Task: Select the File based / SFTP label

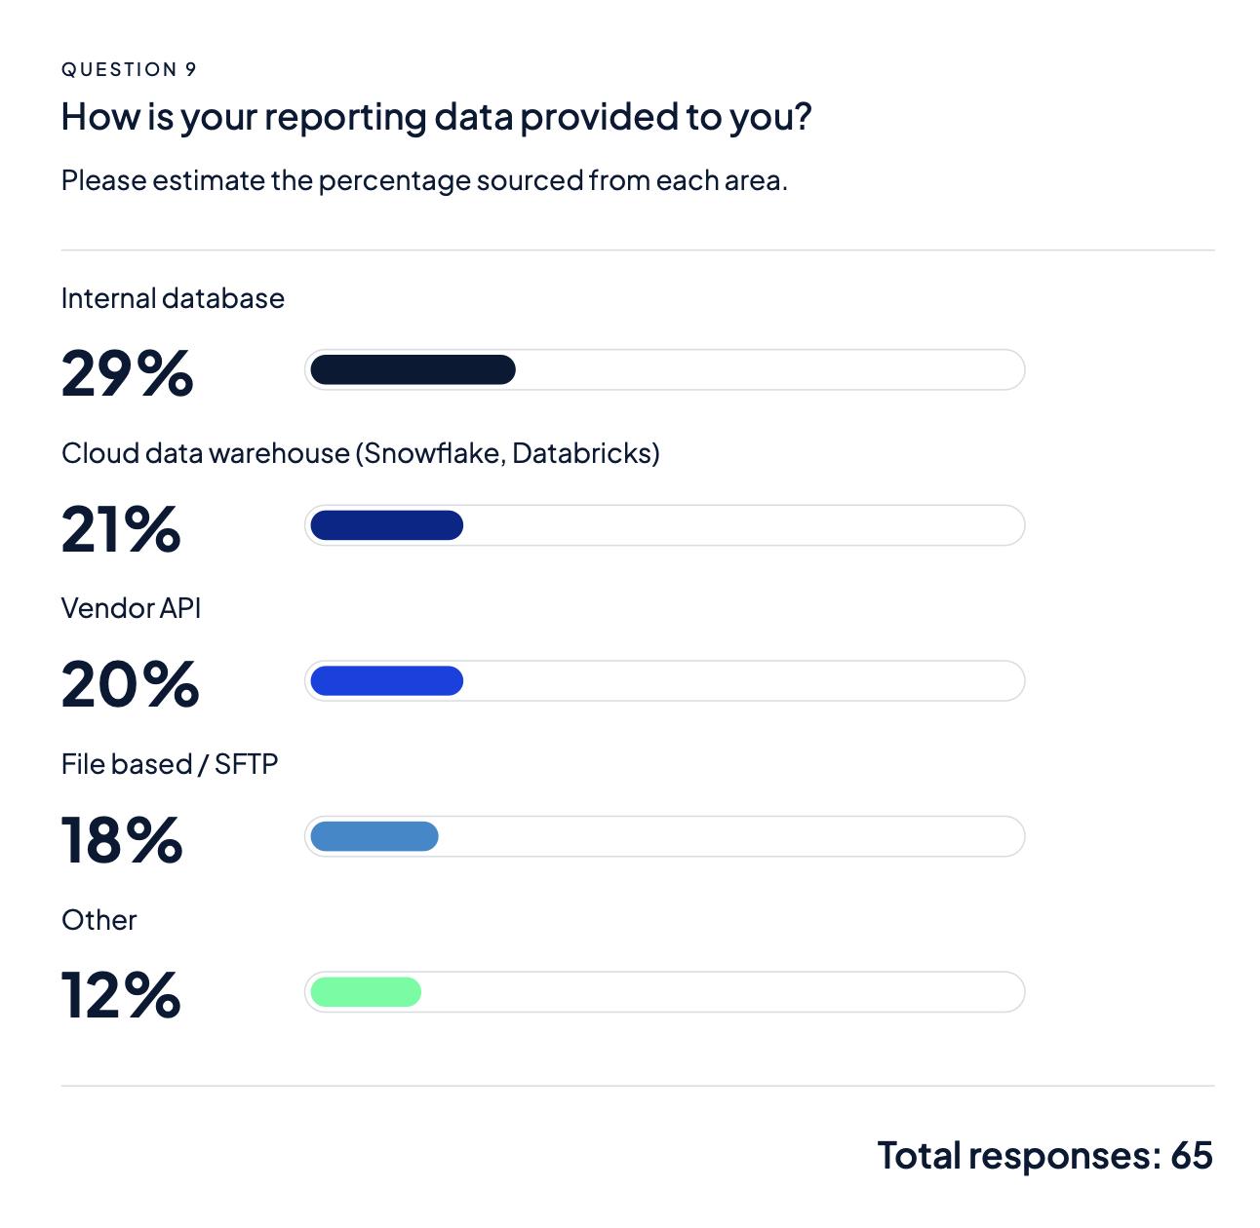Action: click(169, 764)
